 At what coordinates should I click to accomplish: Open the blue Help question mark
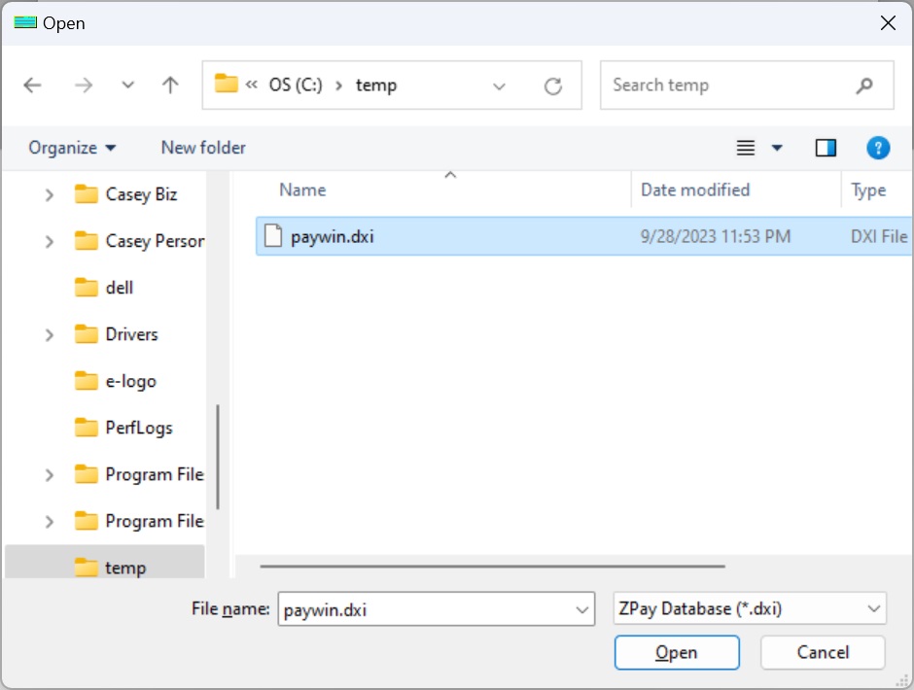point(878,147)
